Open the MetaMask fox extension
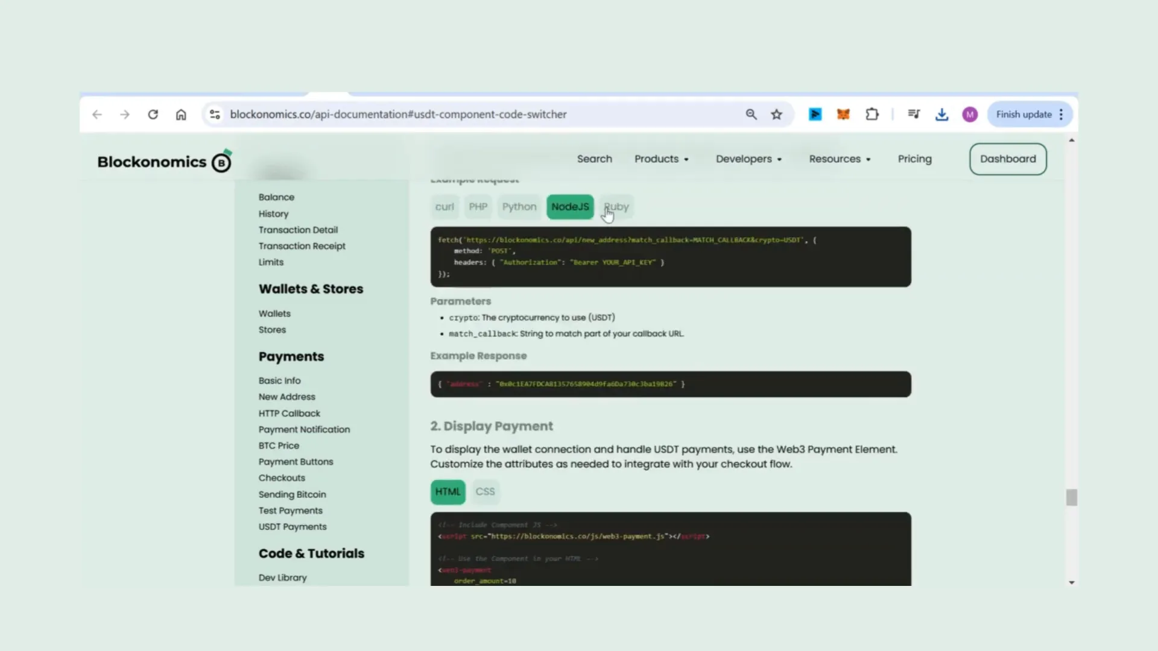Image resolution: width=1158 pixels, height=651 pixels. (x=843, y=115)
